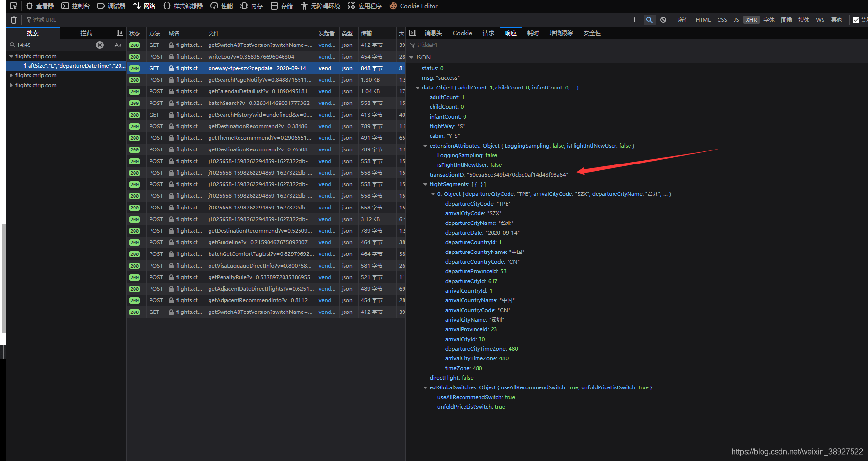Viewport: 868px width, 461px height.
Task: Open the Inspector (查看器) panel
Action: 40,6
